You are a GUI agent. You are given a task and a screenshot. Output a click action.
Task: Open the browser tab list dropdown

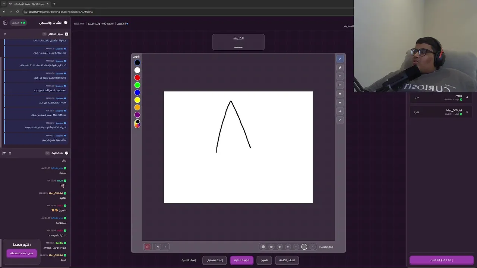[3, 4]
